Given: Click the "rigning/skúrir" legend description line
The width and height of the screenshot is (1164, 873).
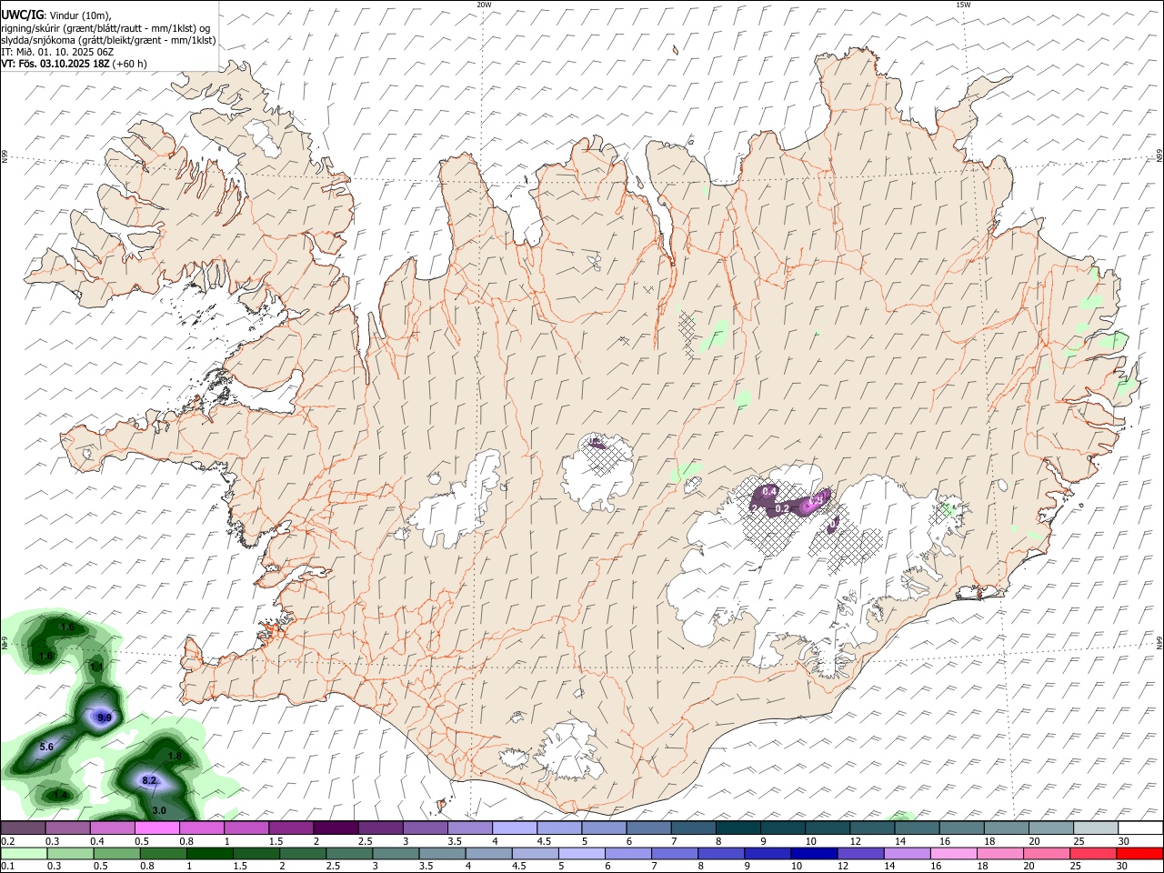Looking at the screenshot, I should (x=105, y=28).
